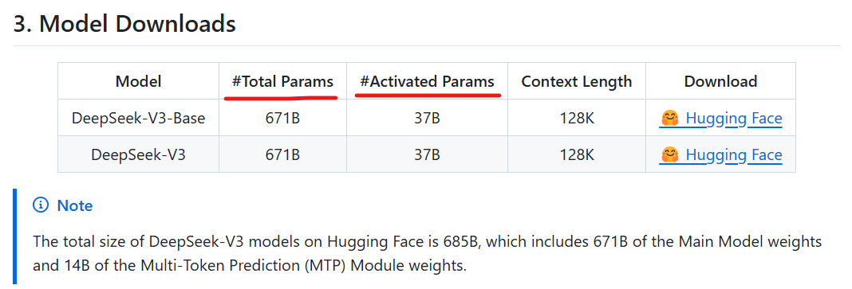The width and height of the screenshot is (852, 289).
Task: Click the 37B cell in the DeepSeek-V3-Base row
Action: click(427, 118)
